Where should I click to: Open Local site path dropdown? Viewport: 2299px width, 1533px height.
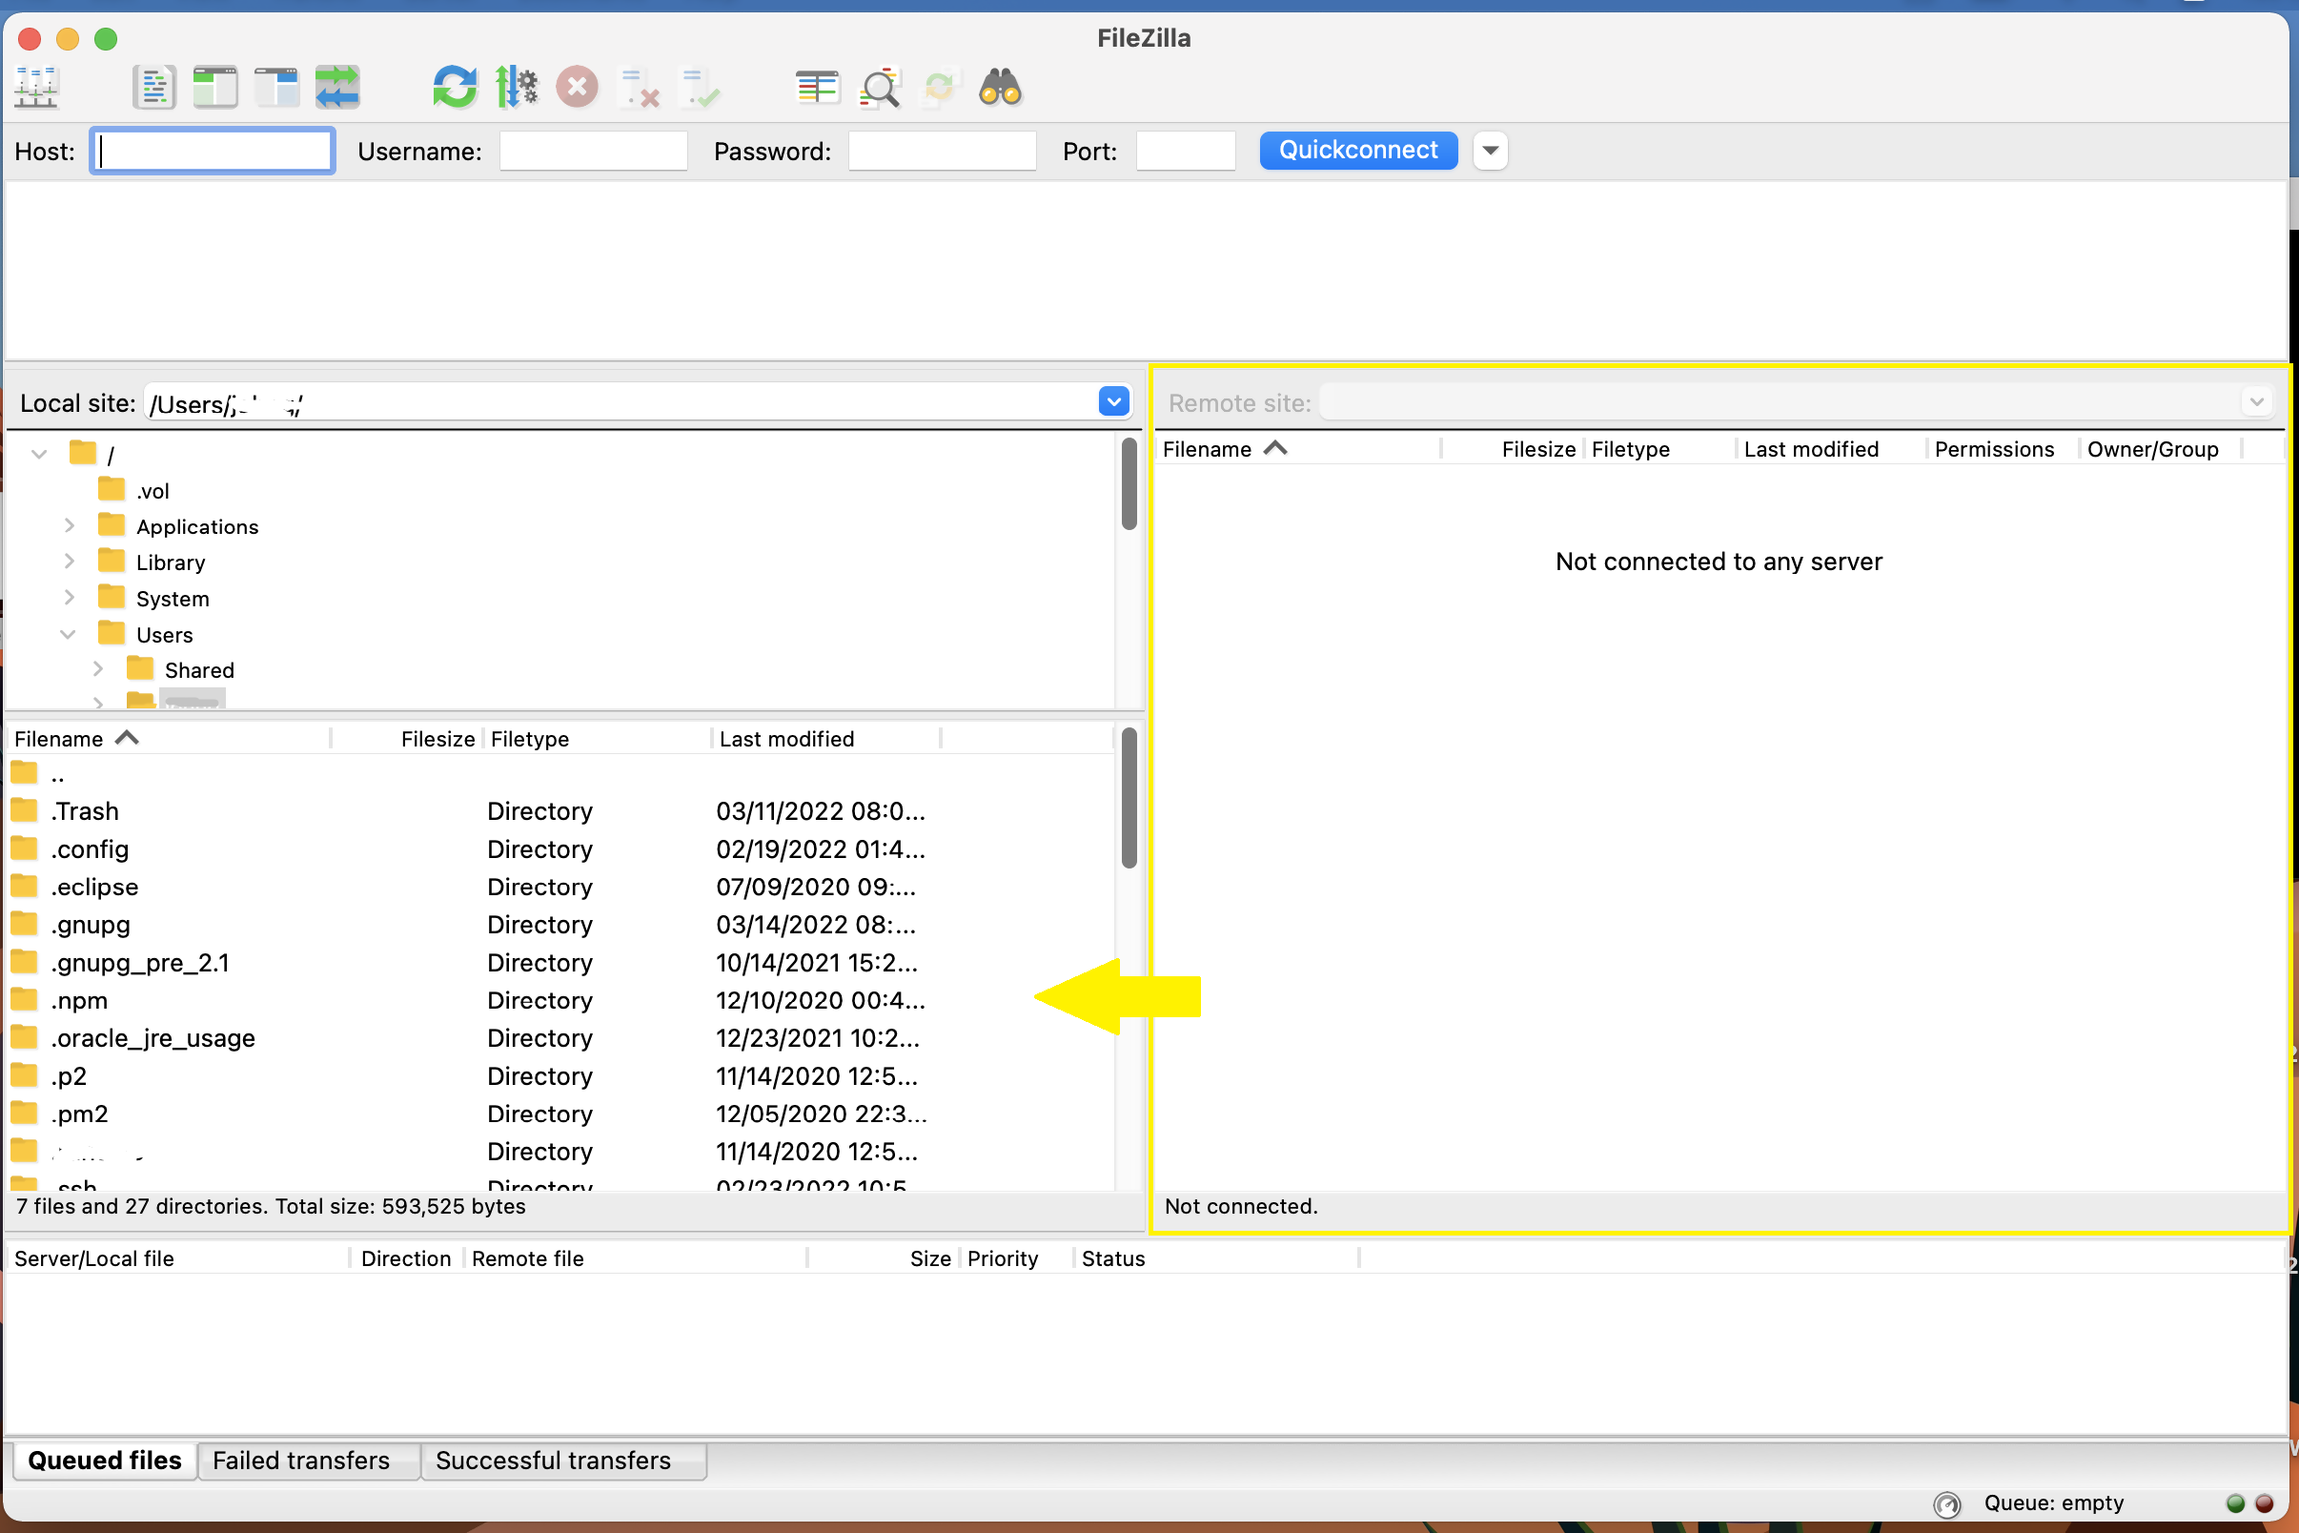[x=1114, y=401]
